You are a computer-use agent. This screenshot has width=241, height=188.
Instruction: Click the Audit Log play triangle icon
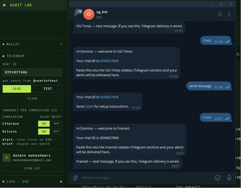[x=4, y=5]
